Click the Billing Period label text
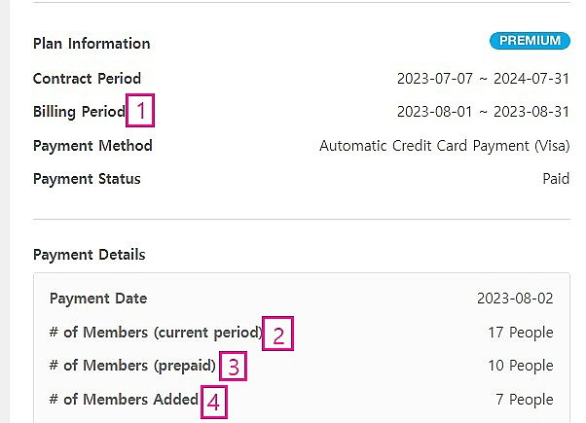Screen dimensions: 586x423 coord(79,112)
